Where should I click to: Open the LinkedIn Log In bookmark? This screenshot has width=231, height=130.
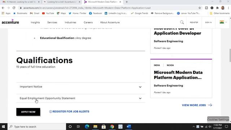point(116,13)
